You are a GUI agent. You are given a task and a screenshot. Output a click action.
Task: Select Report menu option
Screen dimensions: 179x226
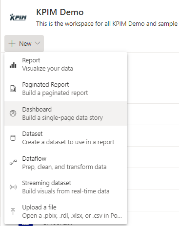[x=66, y=64]
